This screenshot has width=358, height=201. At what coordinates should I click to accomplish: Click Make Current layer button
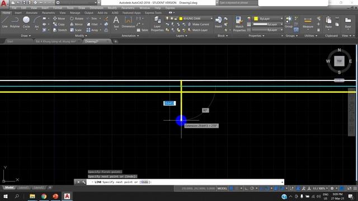click(x=199, y=24)
